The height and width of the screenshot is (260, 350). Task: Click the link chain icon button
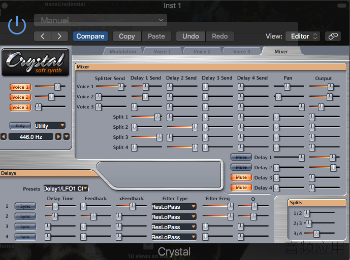[x=333, y=36]
